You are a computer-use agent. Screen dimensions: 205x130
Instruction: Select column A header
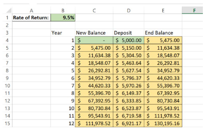point(31,11)
